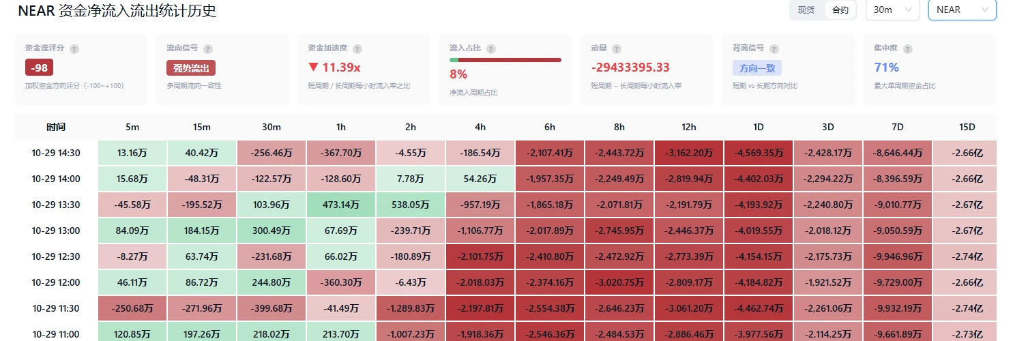Click the 15D column header
1028x341 pixels.
coord(967,127)
